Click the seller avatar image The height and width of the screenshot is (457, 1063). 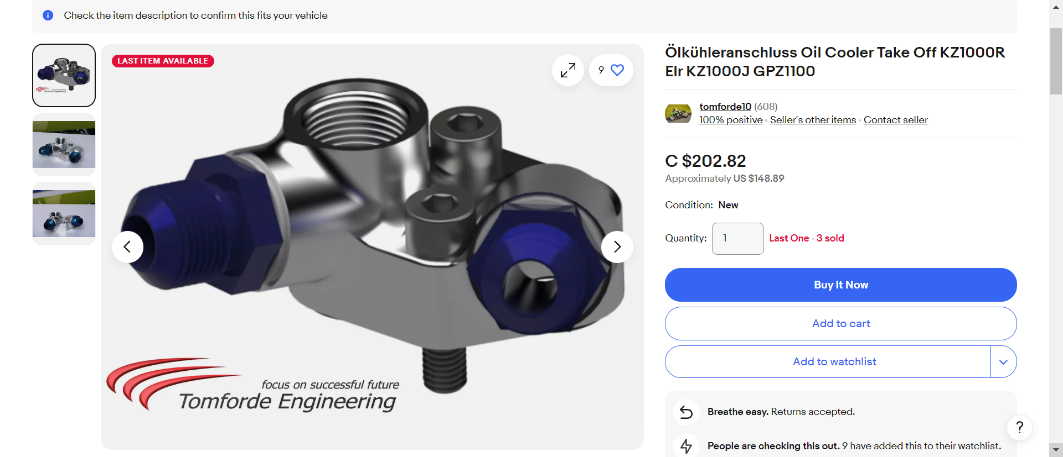tap(678, 113)
